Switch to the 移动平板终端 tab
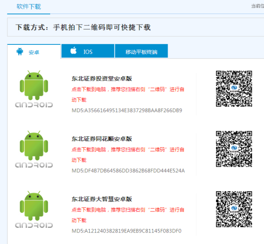264x244 pixels. coord(141,51)
